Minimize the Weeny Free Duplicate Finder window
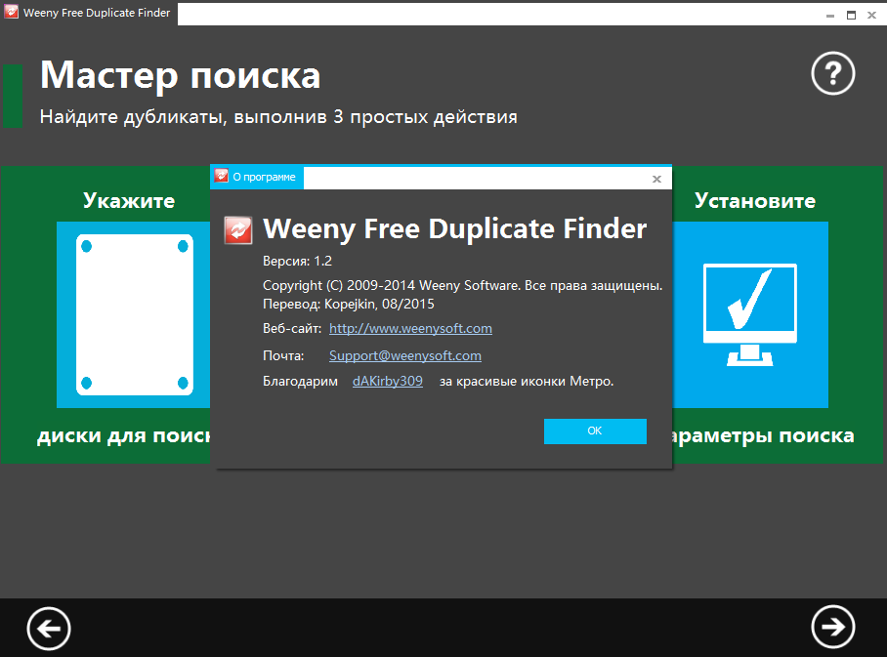This screenshot has width=887, height=657. (x=830, y=16)
